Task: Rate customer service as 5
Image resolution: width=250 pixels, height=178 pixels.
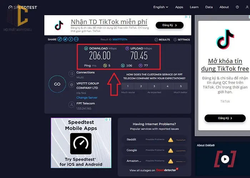Action: (181, 86)
